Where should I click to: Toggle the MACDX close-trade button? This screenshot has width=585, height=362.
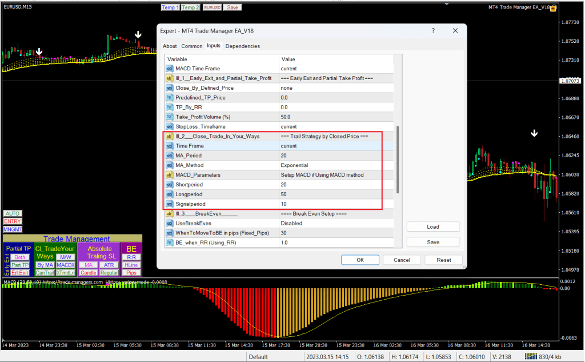[65, 265]
